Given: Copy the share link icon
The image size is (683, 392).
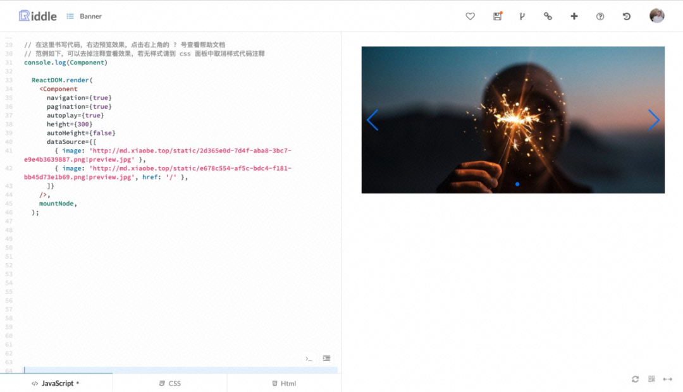Looking at the screenshot, I should pyautogui.click(x=548, y=16).
